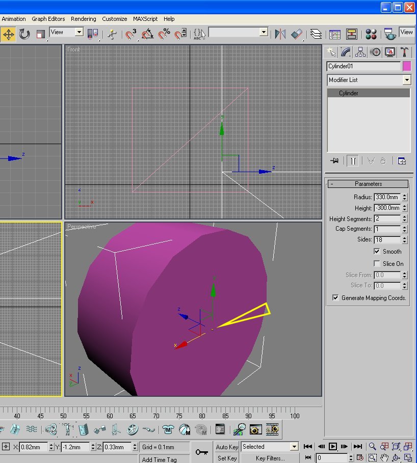This screenshot has height=463, width=417.
Task: Uncheck the Smooth checkbox
Action: click(x=377, y=251)
